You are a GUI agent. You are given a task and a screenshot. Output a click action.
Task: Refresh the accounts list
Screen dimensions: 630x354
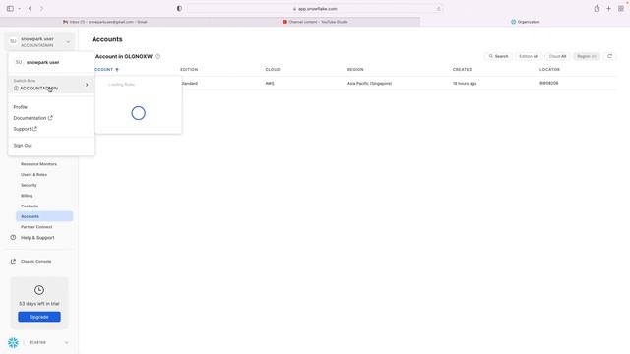point(610,56)
